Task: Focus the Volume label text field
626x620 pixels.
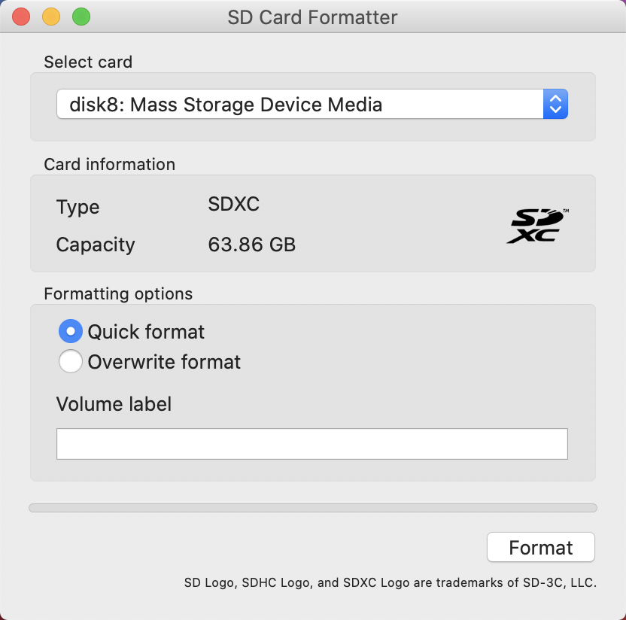Action: (312, 444)
